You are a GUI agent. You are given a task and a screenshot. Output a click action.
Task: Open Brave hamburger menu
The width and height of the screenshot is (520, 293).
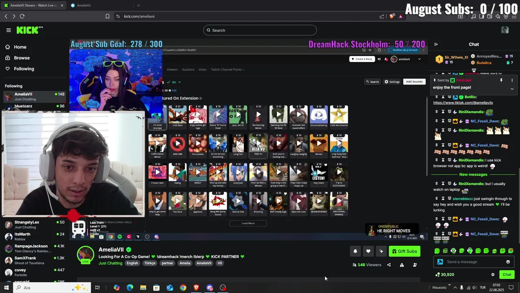(514, 16)
